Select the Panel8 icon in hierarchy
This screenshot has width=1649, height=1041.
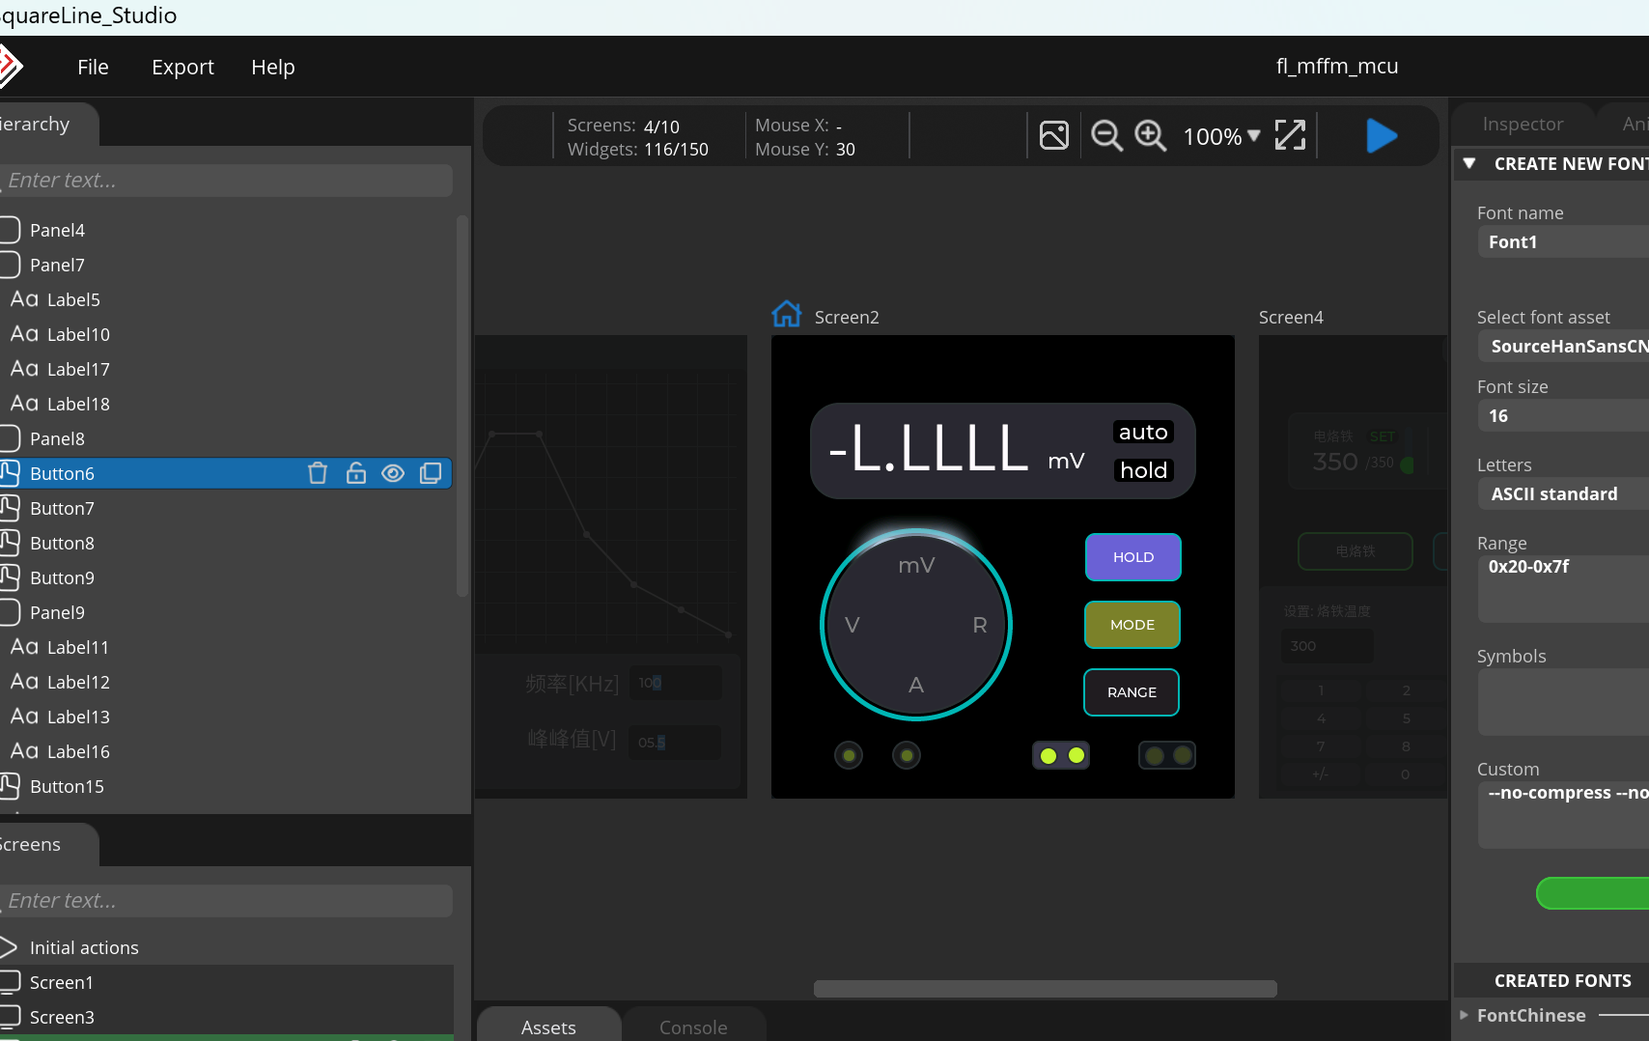tap(10, 438)
